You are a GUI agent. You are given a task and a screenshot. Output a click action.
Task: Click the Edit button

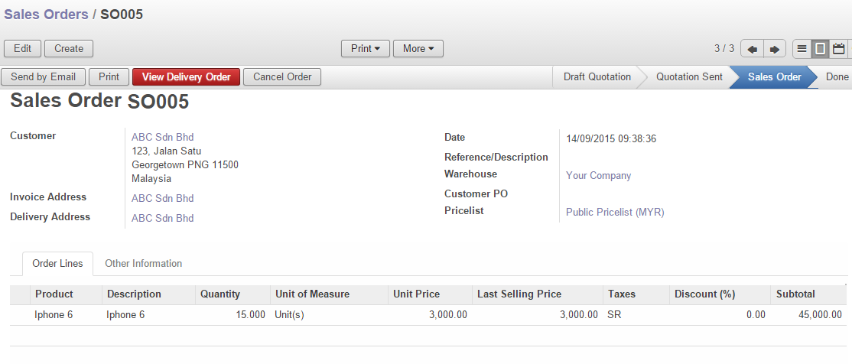tap(23, 49)
